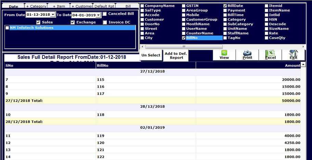Click Add to Def. Report button
Image resolution: width=312 pixels, height=160 pixels.
pyautogui.click(x=176, y=55)
